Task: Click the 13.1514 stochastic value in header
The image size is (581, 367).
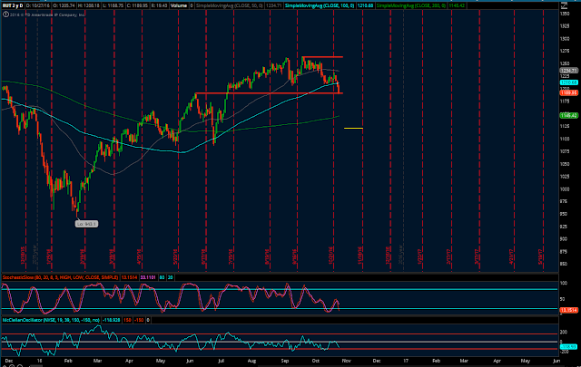Action: point(129,277)
